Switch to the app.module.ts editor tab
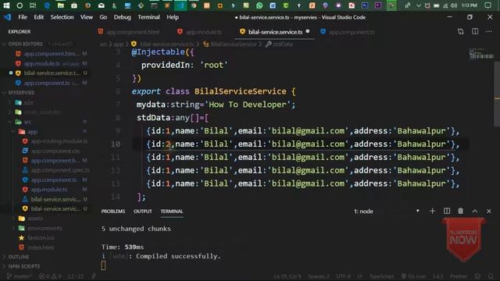The height and width of the screenshot is (281, 500). tap(204, 32)
